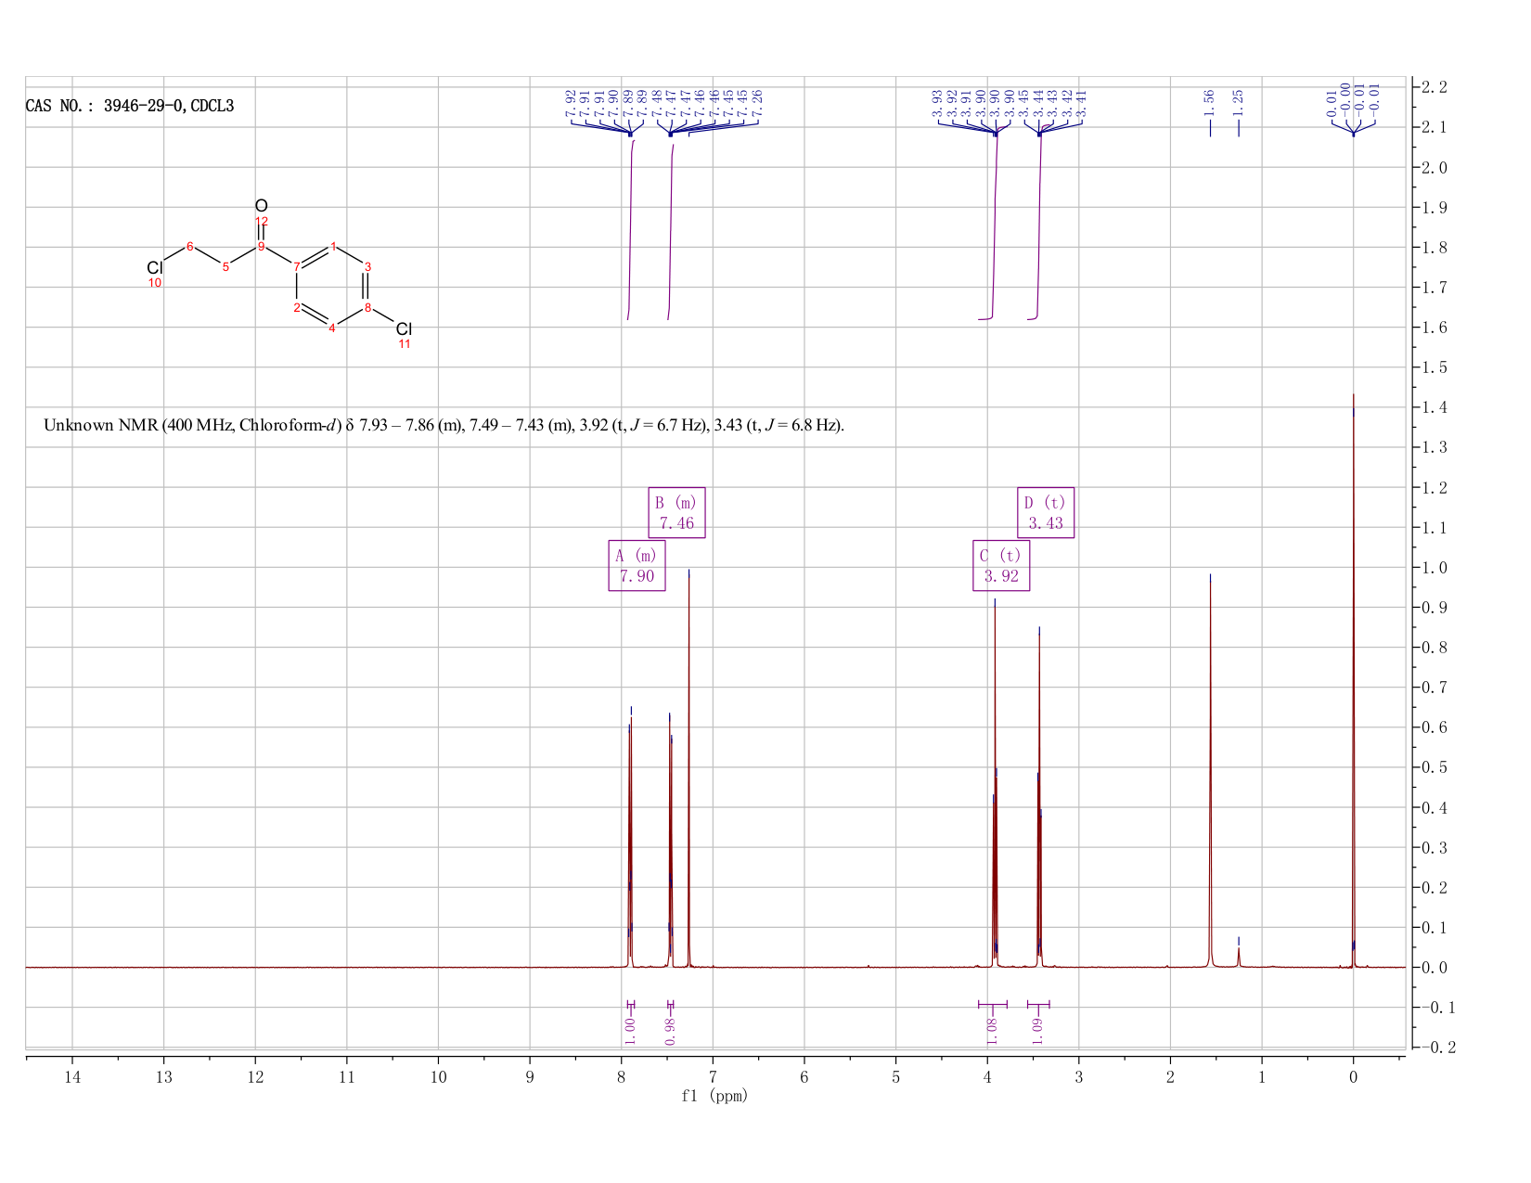The image size is (1531, 1183).
Task: Click the f1 (ppm) axis title
Action: 714,1096
